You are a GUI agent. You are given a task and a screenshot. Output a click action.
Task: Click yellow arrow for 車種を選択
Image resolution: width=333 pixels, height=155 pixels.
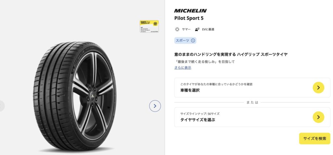point(318,88)
